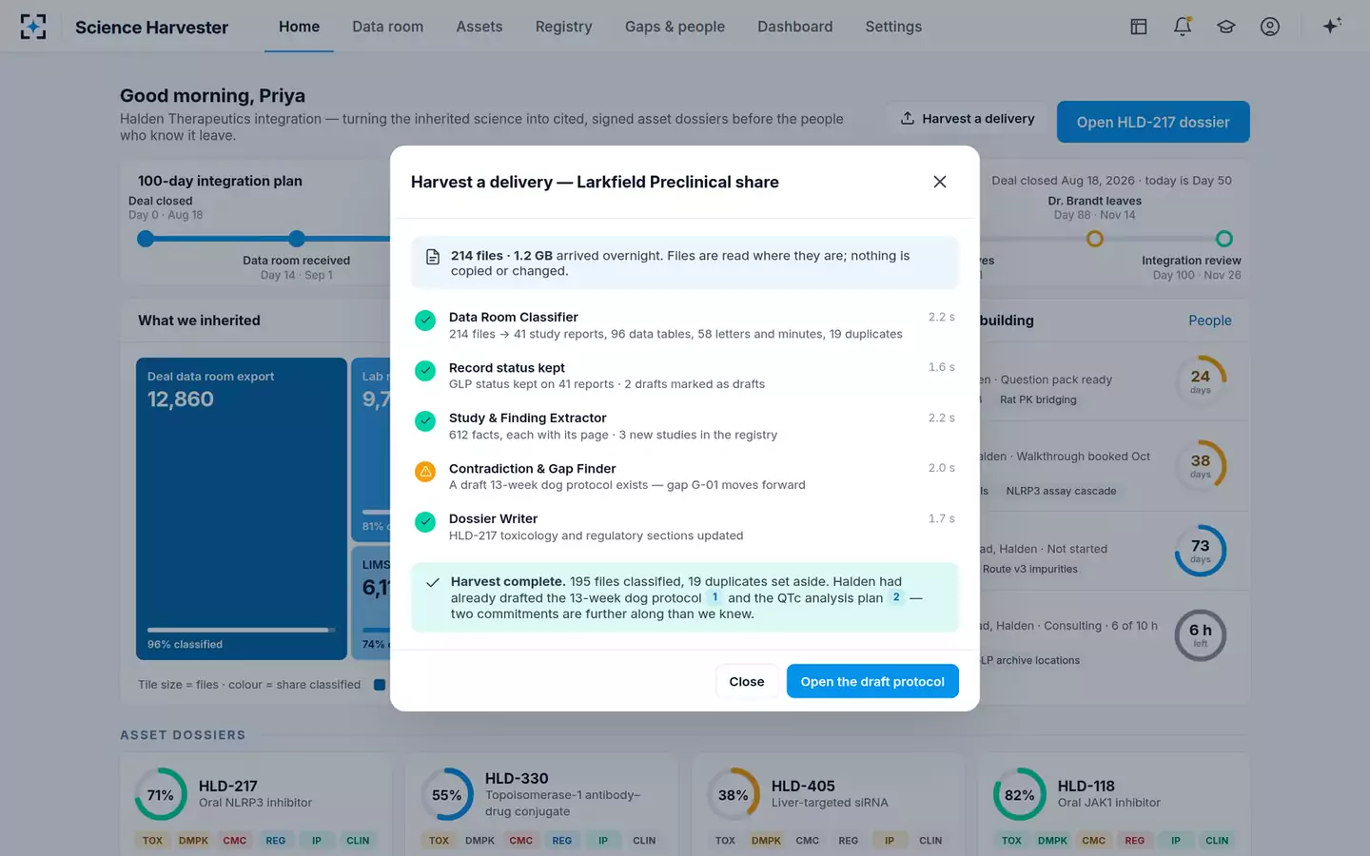Click the 24 days countdown ring
The image size is (1370, 856).
tap(1201, 381)
